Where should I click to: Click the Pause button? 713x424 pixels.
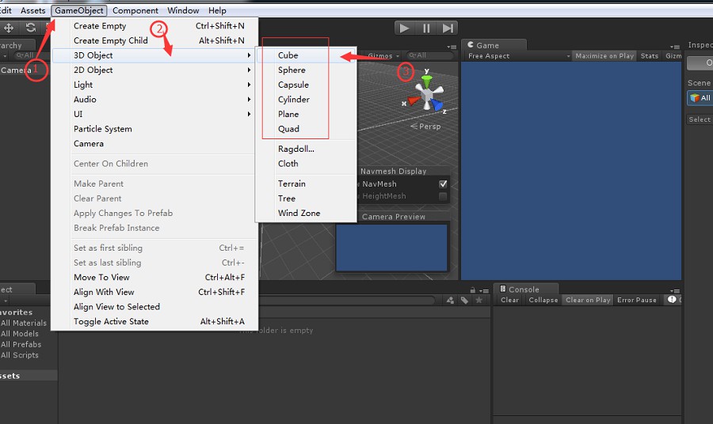coord(426,28)
